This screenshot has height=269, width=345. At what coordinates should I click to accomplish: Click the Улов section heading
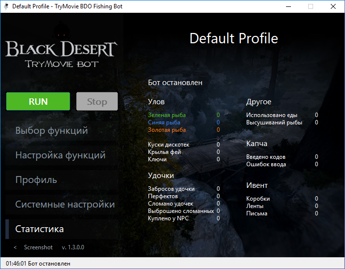point(156,102)
